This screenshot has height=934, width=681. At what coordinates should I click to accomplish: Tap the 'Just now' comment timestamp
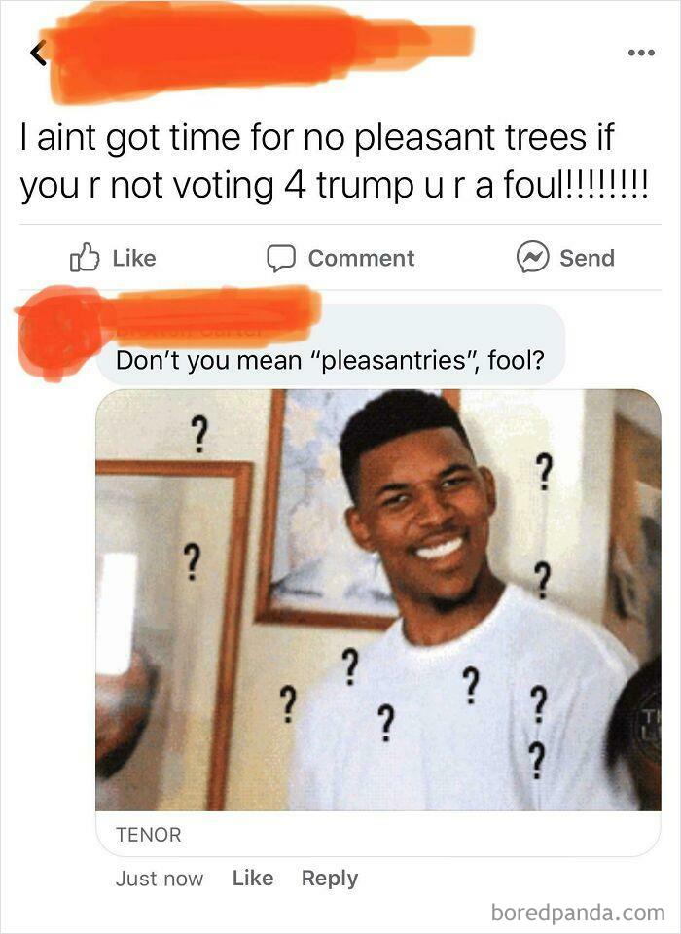point(160,879)
